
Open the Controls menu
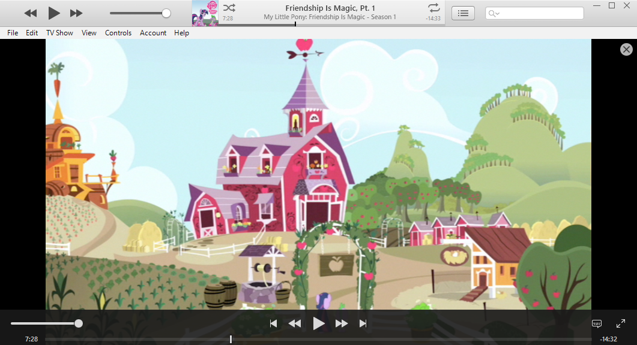point(118,33)
